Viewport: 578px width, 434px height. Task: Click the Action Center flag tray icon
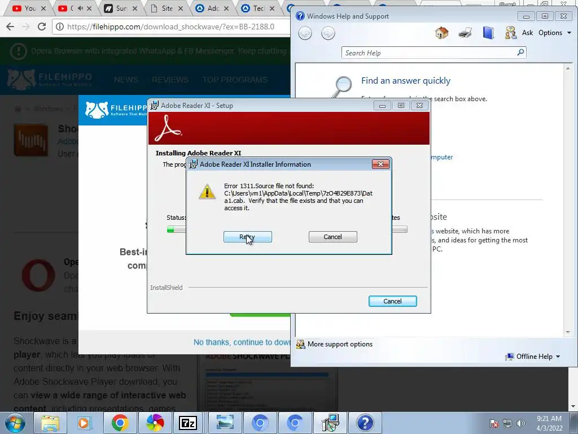pos(494,423)
